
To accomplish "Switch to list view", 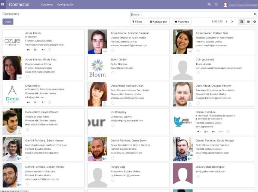I will tap(248, 22).
